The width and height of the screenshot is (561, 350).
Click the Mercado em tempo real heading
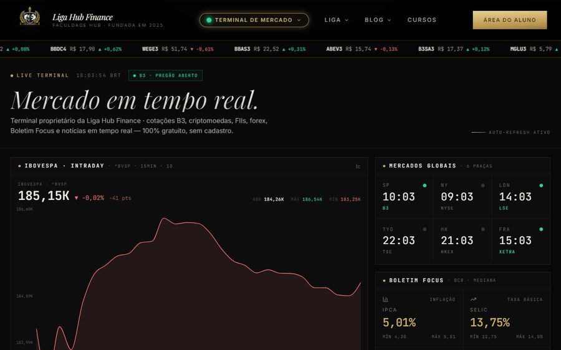[x=134, y=100]
